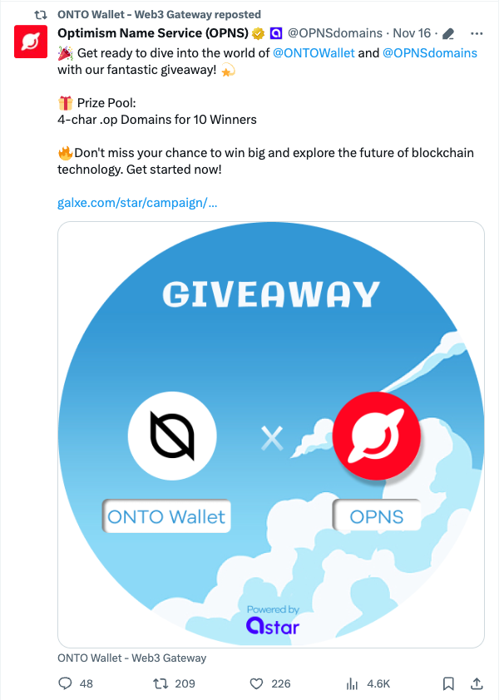Open the @OPNSdomains mention in post text
Screen dimensions: 504x700
click(x=430, y=53)
